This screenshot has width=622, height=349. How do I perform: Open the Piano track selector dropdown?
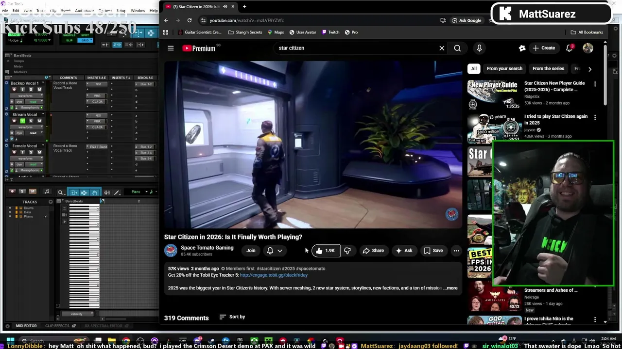coord(139,192)
